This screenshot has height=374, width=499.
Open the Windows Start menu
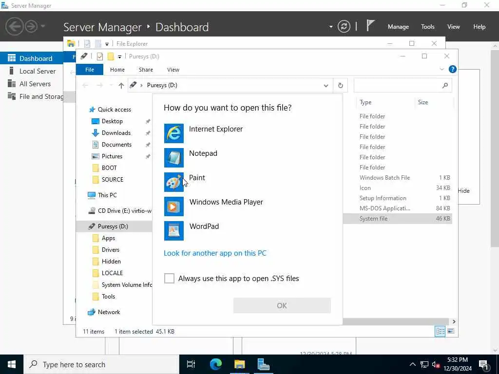12,364
